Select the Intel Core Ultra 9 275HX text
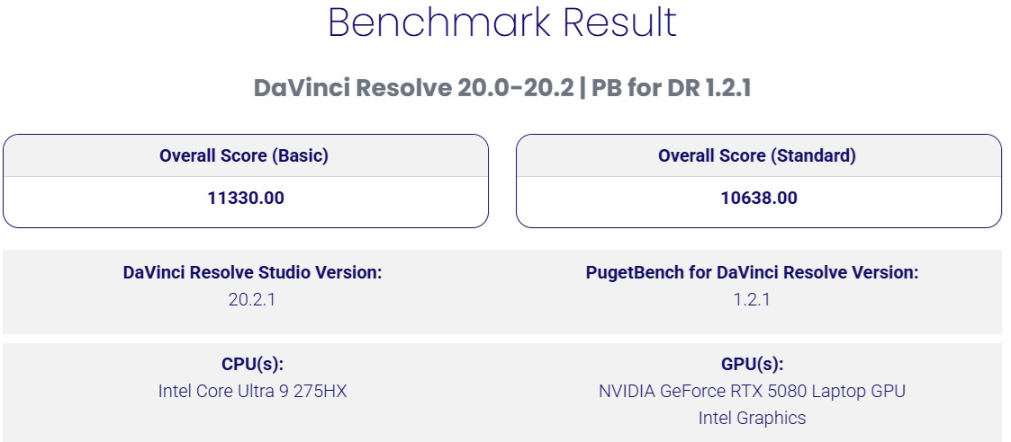Image resolution: width=1011 pixels, height=442 pixels. pyautogui.click(x=252, y=391)
